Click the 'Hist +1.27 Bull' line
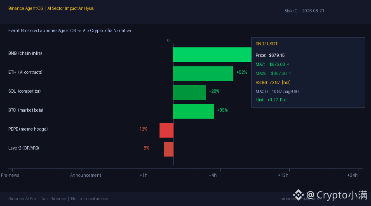Viewport: 371px width, 206px height. pos(272,100)
